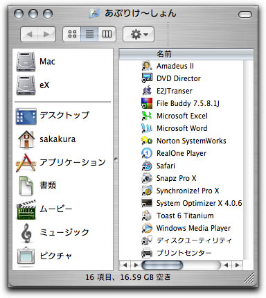266x298 pixels.
Task: Select the Microsoft Excel icon
Action: point(147,116)
